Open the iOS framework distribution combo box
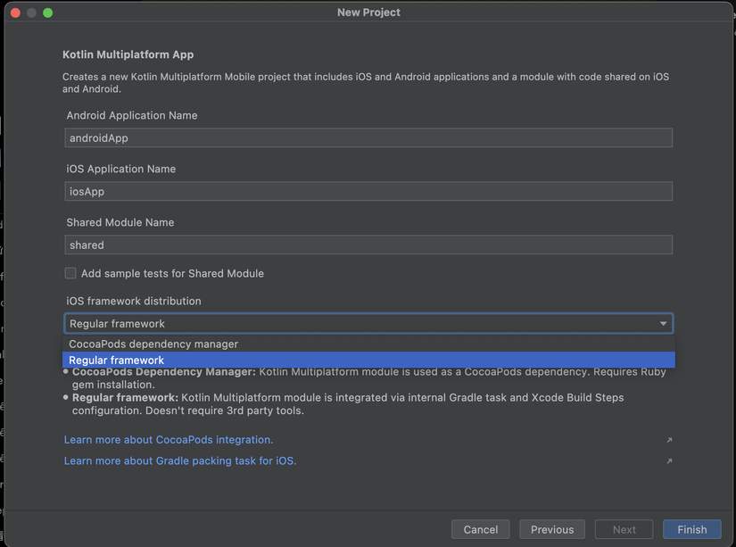The width and height of the screenshot is (736, 547). 357,323
